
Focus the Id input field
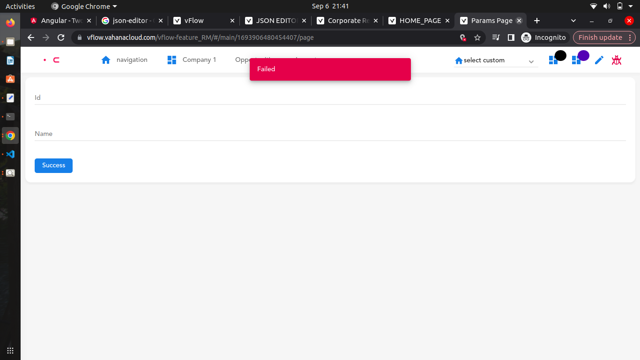[x=330, y=97]
